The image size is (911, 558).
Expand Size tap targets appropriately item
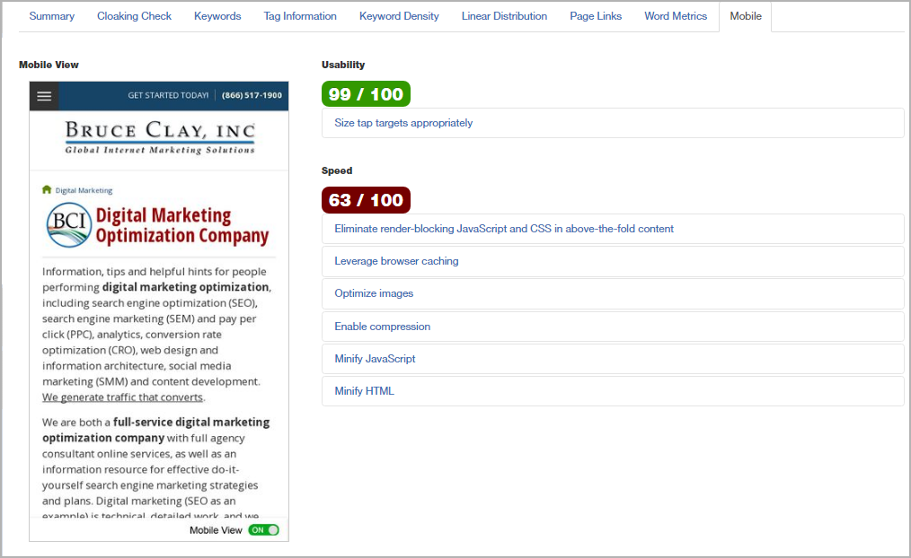[613, 123]
